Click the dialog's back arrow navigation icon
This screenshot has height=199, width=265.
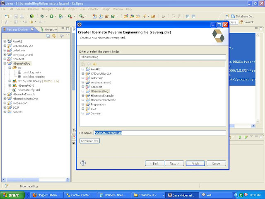(x=89, y=64)
